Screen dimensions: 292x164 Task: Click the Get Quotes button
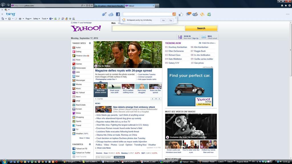119,157
